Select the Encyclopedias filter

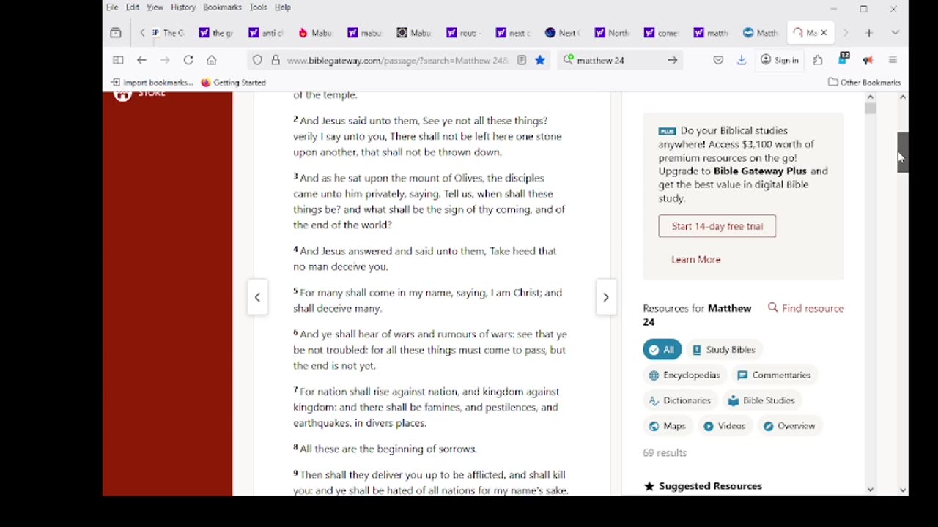point(684,375)
